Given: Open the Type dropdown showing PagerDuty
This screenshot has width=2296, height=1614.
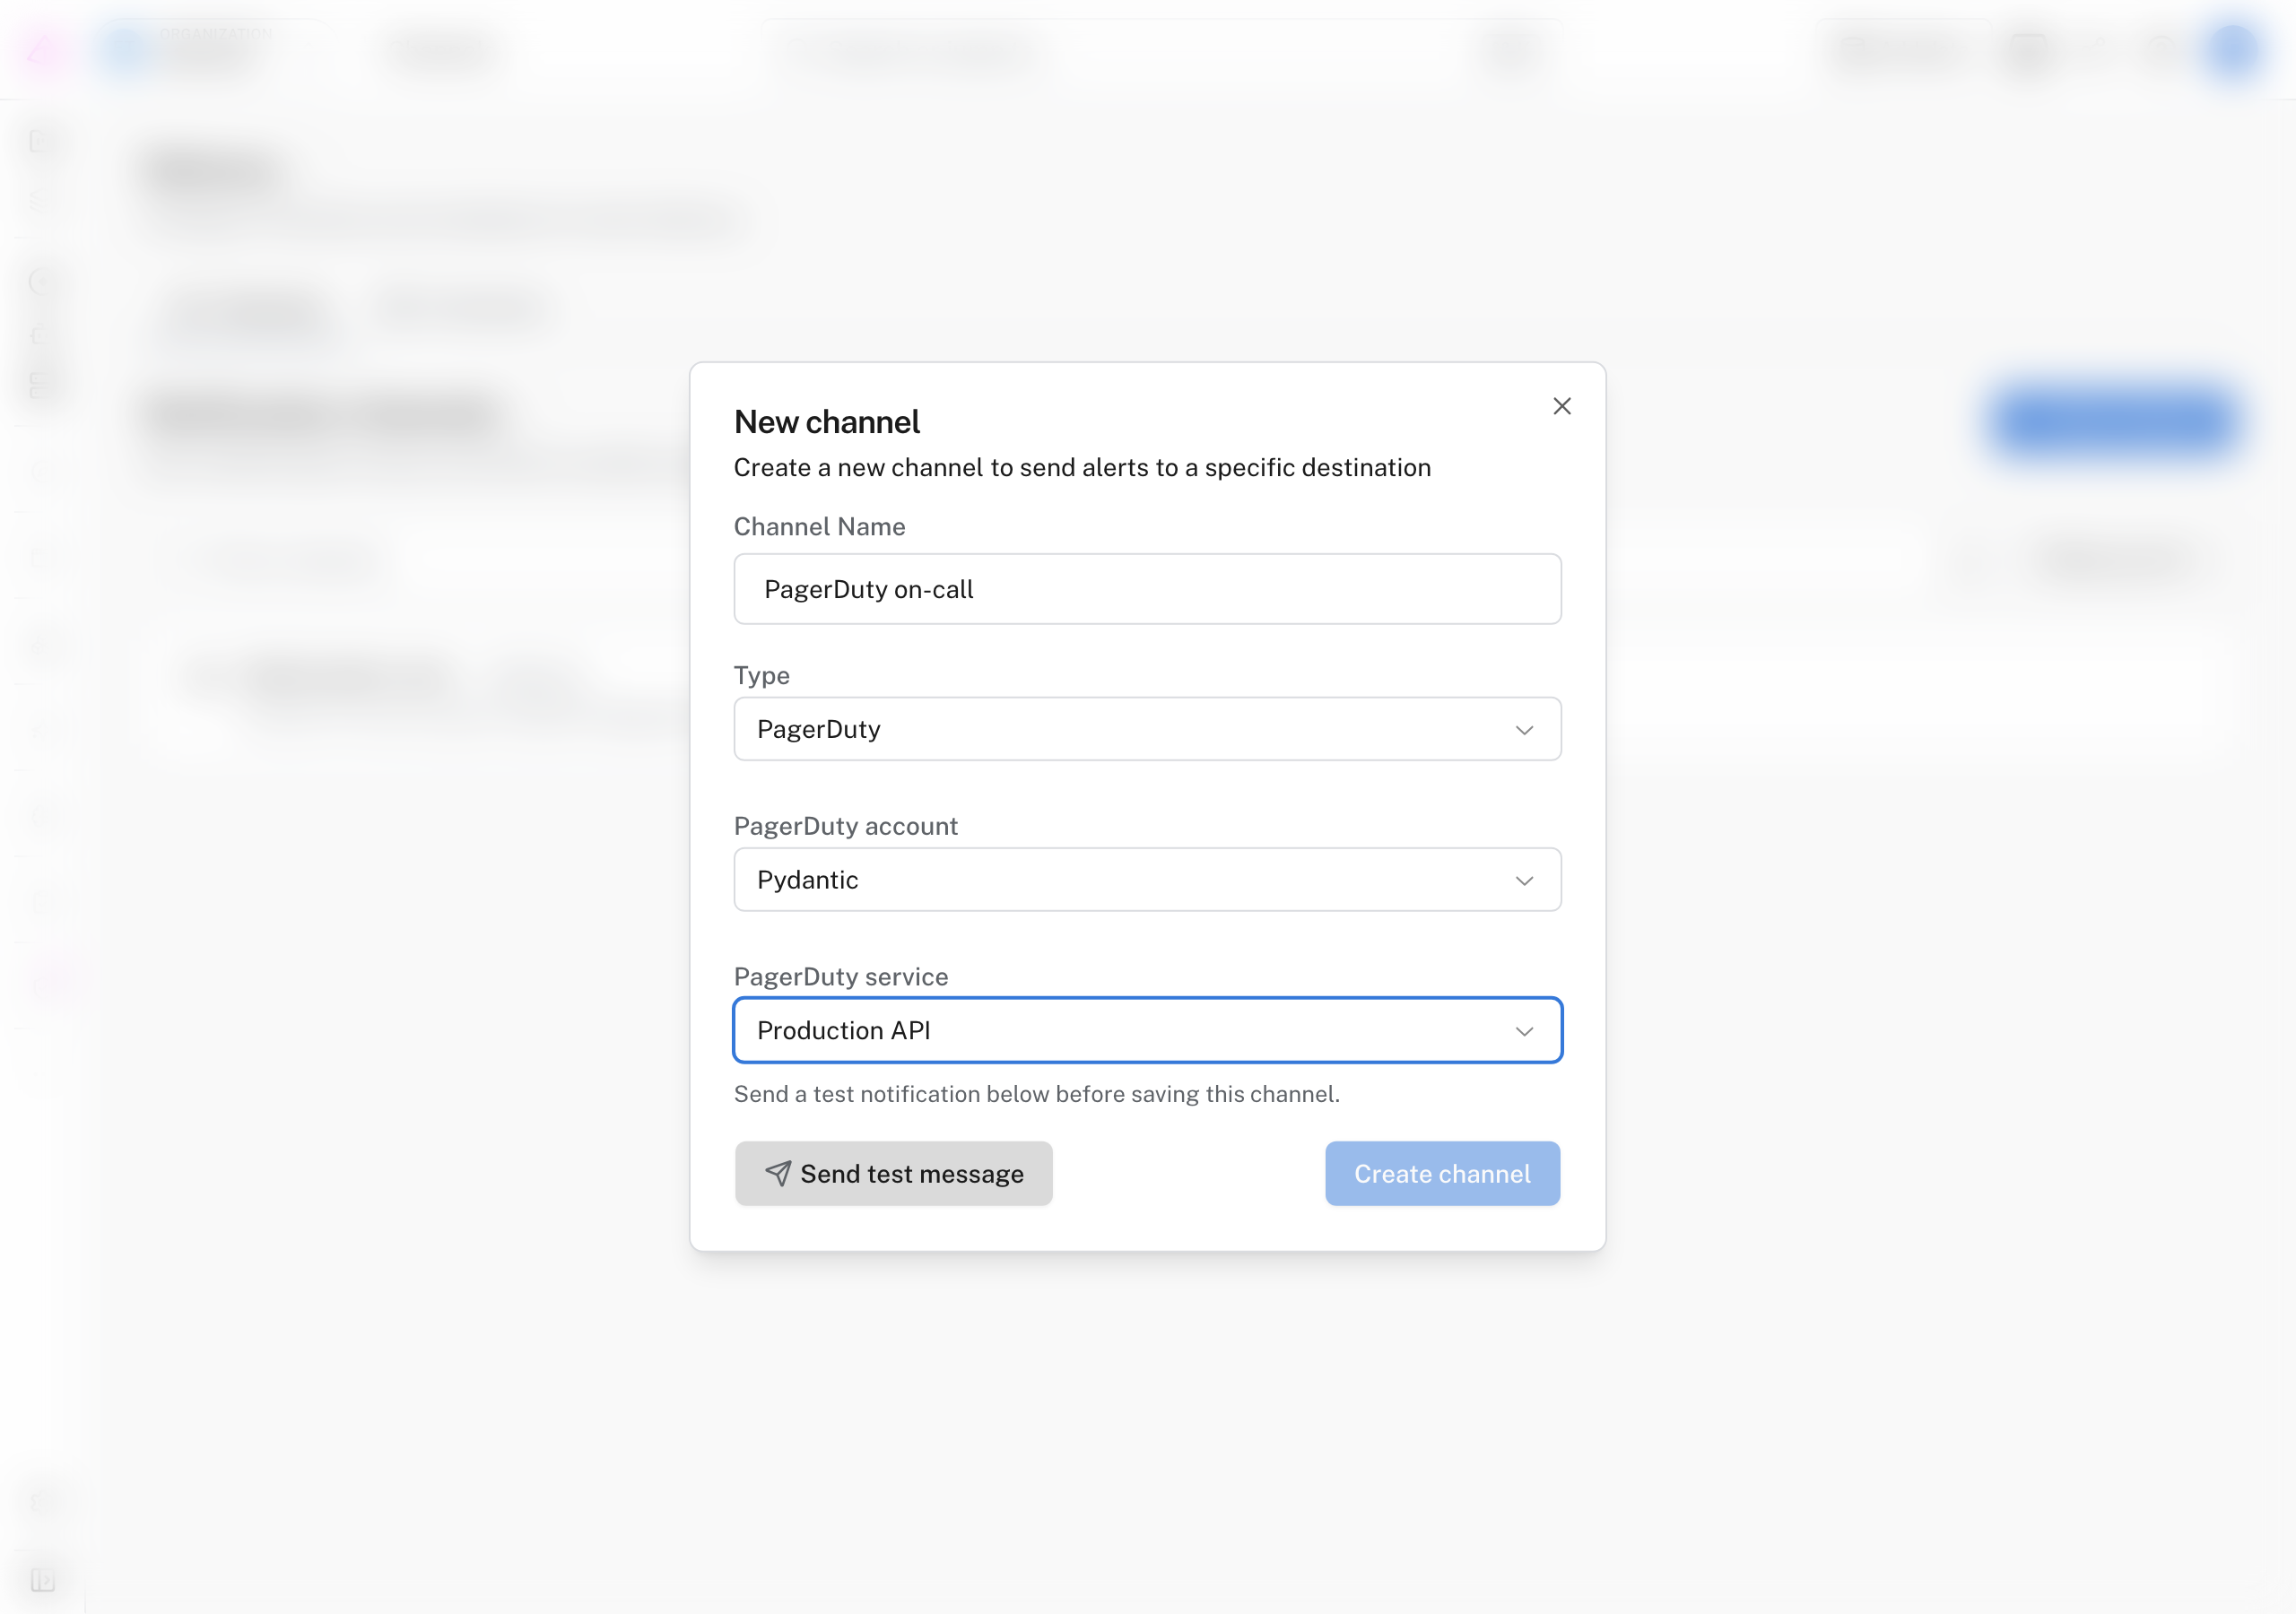Looking at the screenshot, I should 1147,729.
